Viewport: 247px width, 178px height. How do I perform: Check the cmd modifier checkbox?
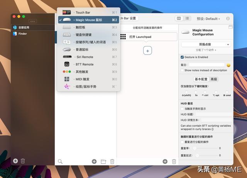[227, 92]
